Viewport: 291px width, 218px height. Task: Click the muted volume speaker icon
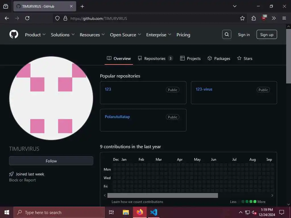click(x=254, y=212)
